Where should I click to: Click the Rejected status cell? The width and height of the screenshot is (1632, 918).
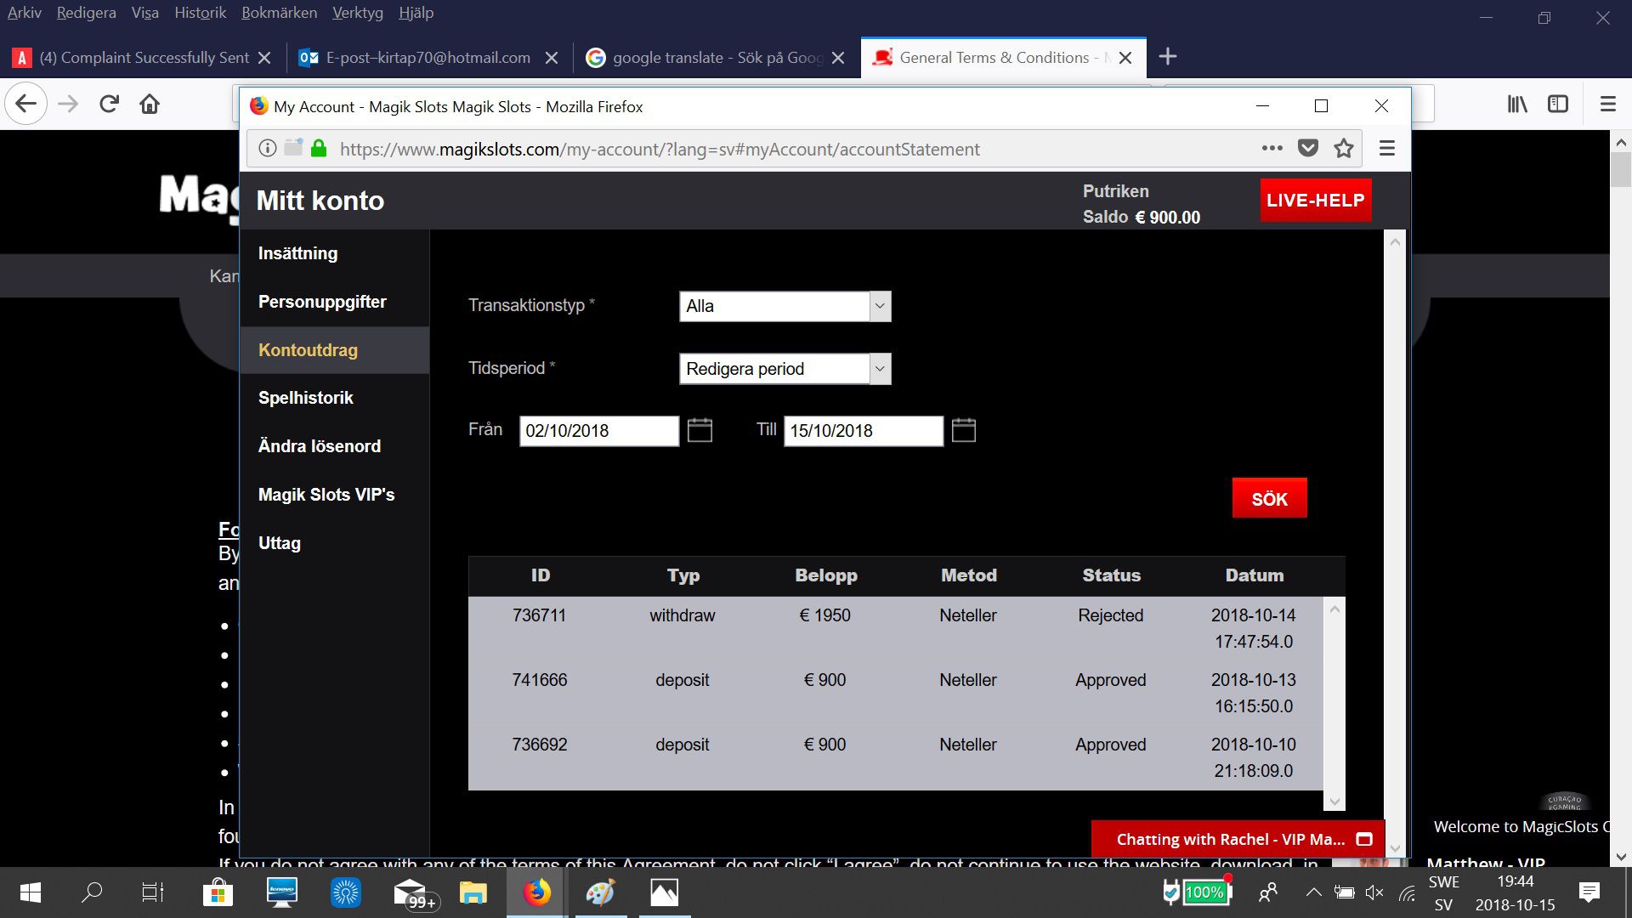(x=1111, y=615)
